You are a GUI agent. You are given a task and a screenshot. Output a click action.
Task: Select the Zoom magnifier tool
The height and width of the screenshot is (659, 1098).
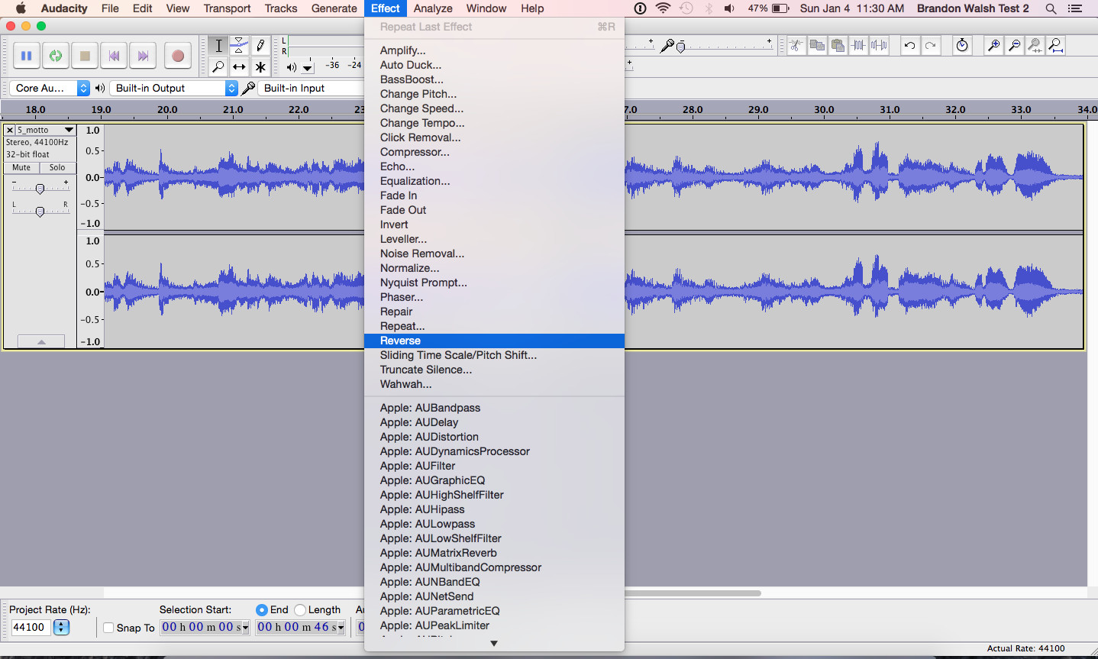click(218, 67)
